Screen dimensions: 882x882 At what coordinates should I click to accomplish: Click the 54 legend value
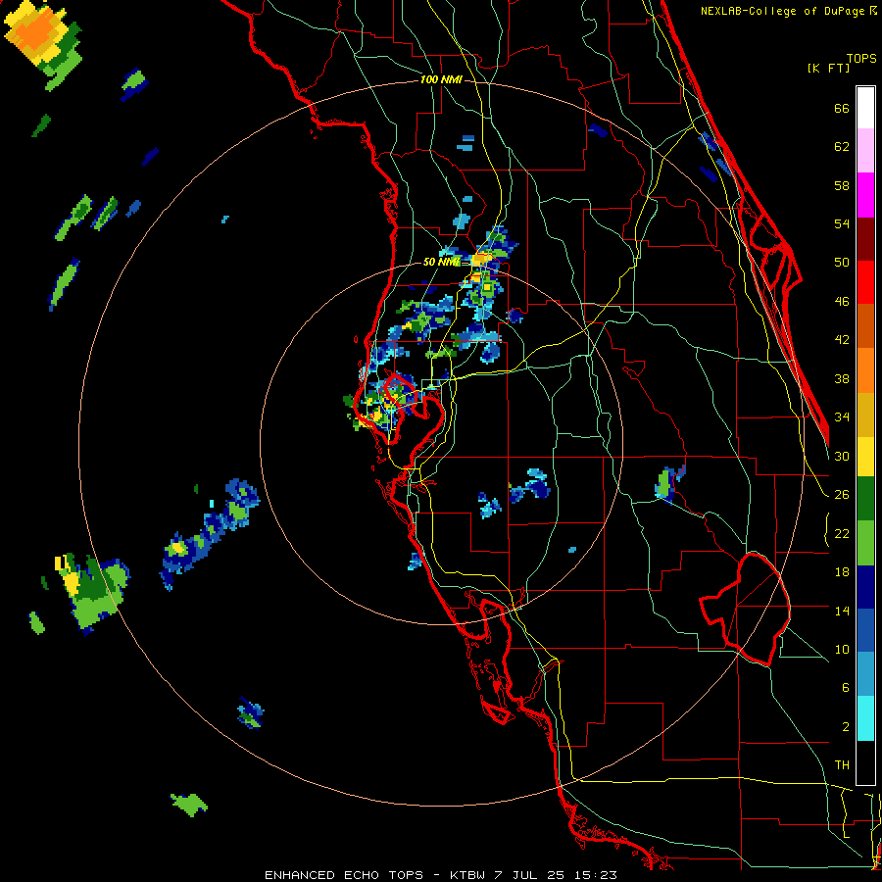pos(842,223)
